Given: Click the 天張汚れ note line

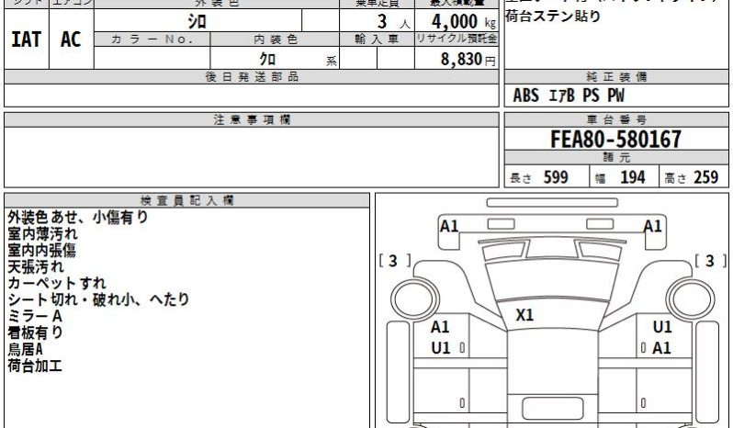Looking at the screenshot, I should coord(36,266).
